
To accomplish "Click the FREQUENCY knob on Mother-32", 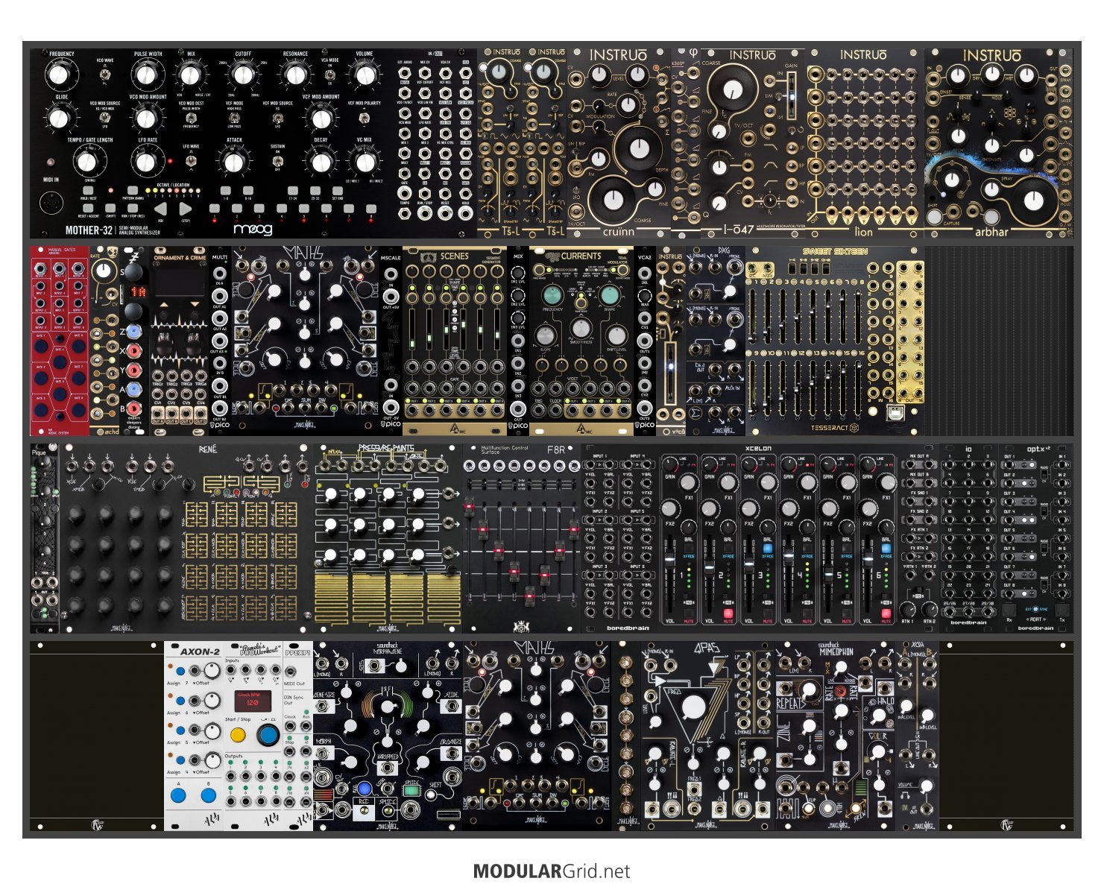I will click(x=61, y=74).
